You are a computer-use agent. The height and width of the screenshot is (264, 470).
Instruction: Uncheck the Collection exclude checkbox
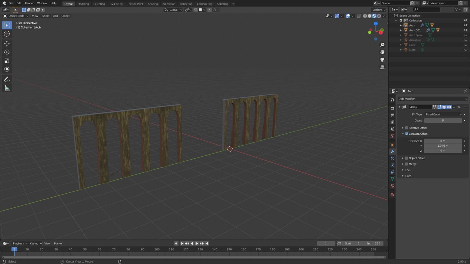401,21
